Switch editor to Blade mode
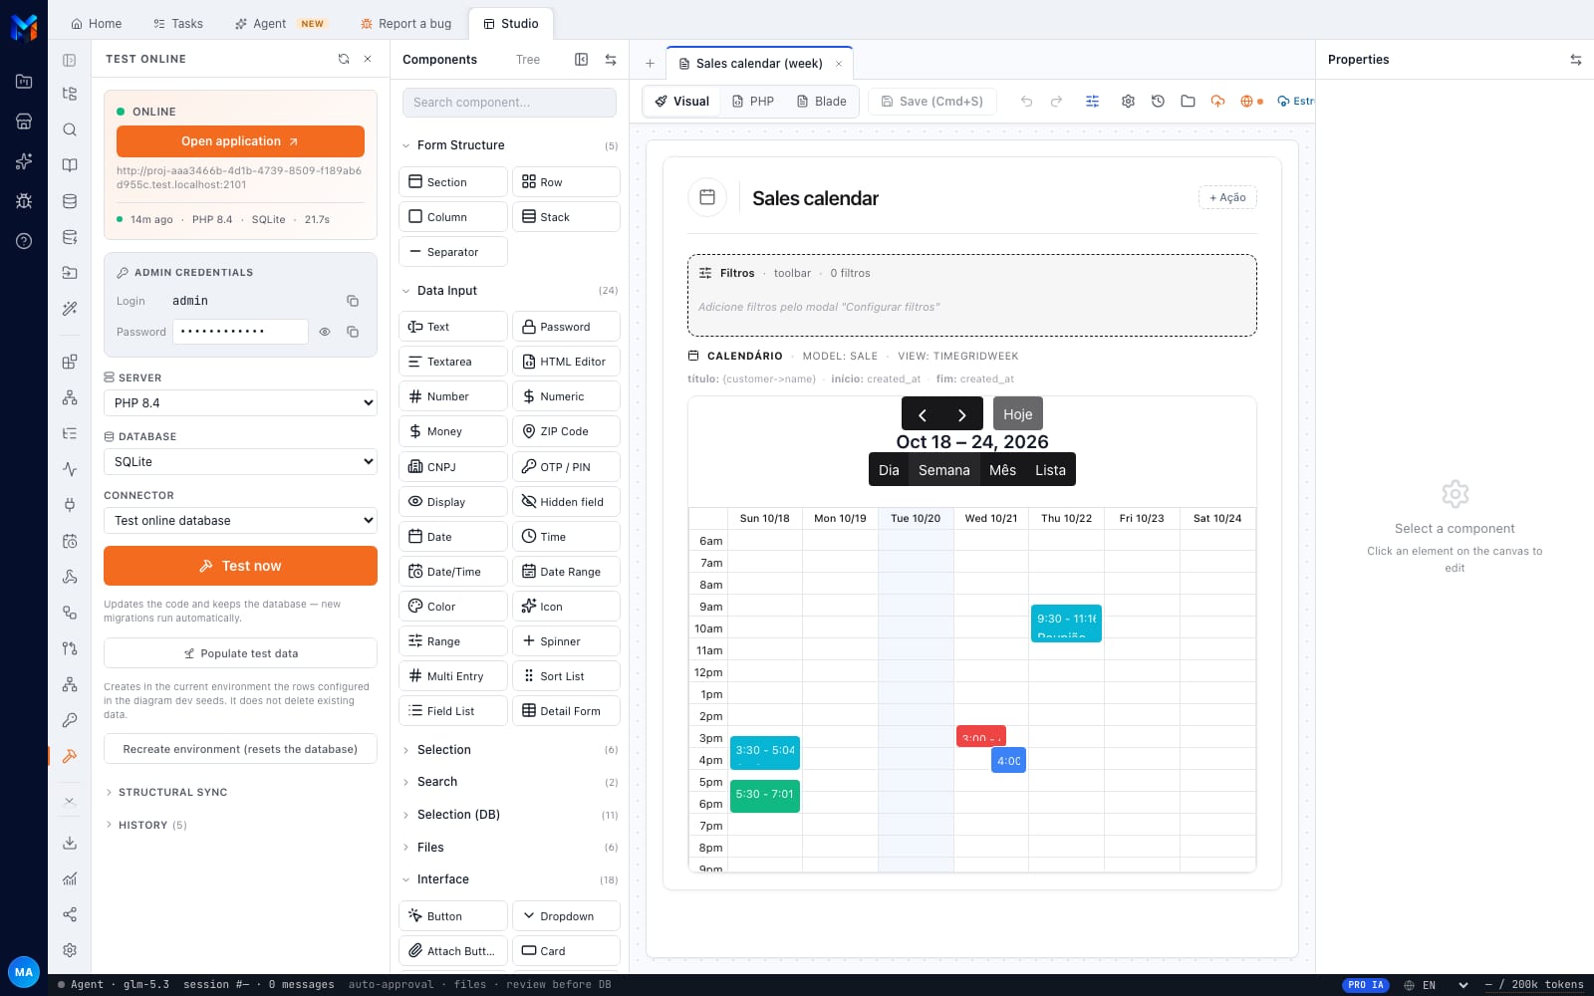This screenshot has height=996, width=1594. coord(822,102)
